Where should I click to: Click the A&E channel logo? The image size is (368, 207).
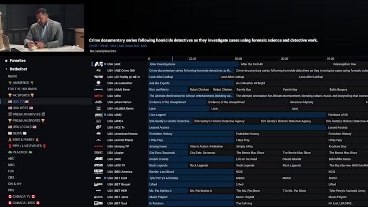[98, 64]
